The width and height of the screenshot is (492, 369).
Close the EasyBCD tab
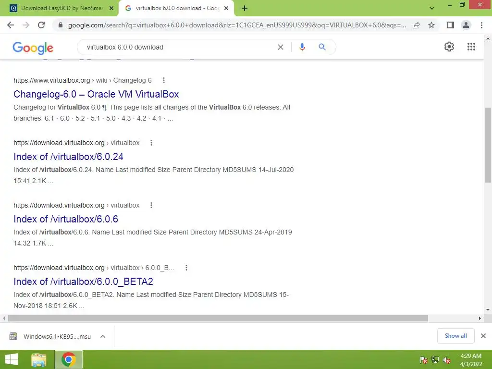point(111,9)
